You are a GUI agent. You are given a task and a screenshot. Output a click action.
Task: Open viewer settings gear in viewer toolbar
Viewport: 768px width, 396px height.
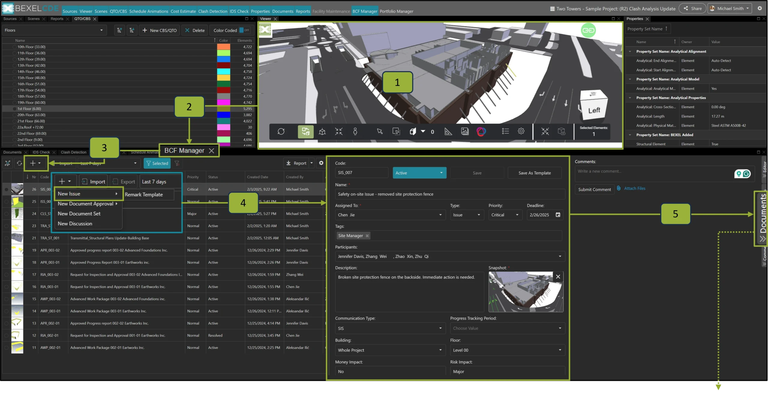click(x=521, y=131)
